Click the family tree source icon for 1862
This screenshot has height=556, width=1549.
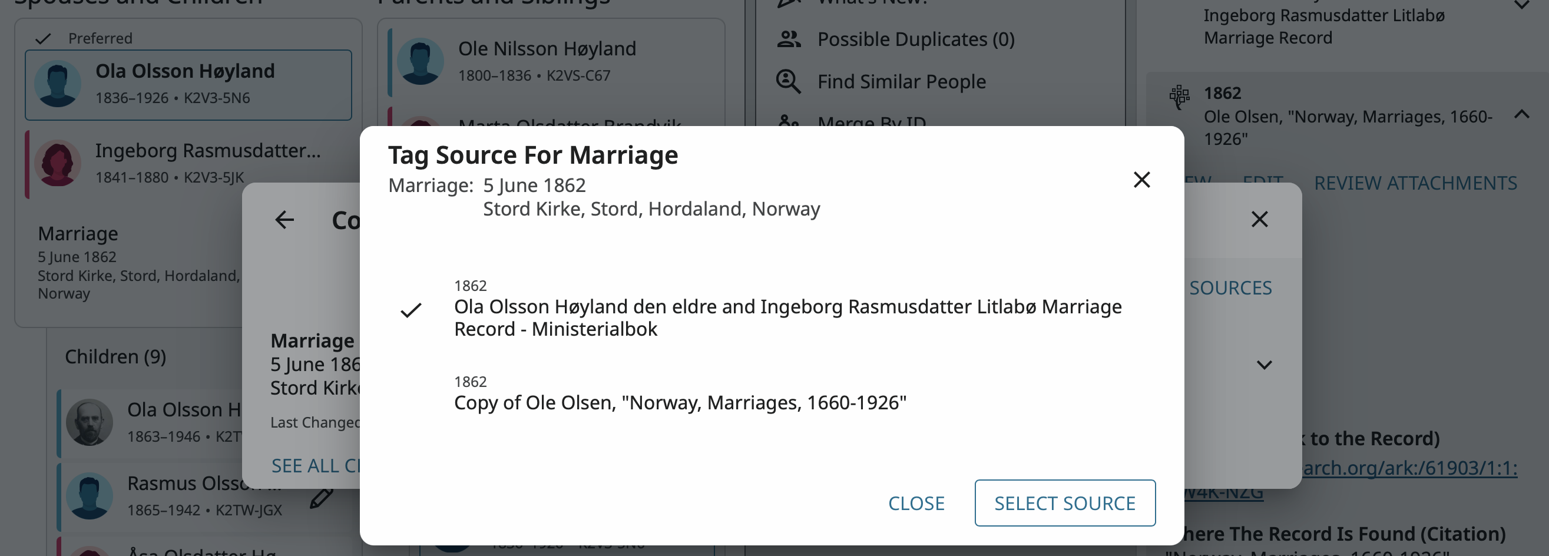point(1179,96)
